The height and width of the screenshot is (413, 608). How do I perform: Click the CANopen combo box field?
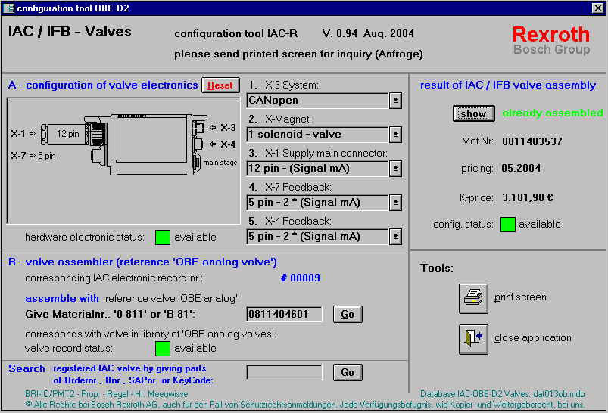317,101
